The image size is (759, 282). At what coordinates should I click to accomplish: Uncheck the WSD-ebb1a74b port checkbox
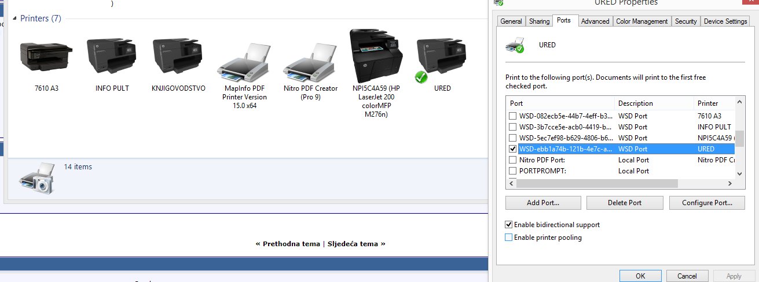(x=512, y=149)
